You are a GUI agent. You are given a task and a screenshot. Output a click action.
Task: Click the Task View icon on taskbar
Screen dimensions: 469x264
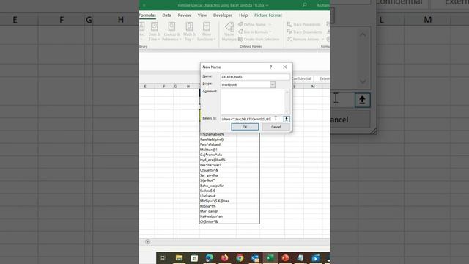tap(163, 257)
